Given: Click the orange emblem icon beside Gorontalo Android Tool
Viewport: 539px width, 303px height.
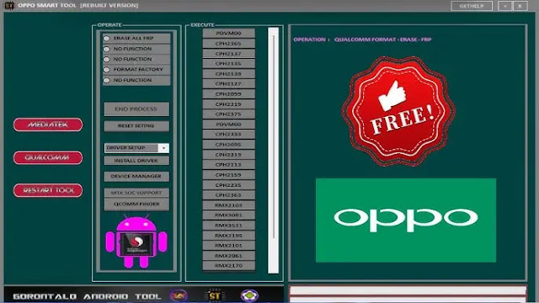Looking at the screenshot, I should pos(179,295).
